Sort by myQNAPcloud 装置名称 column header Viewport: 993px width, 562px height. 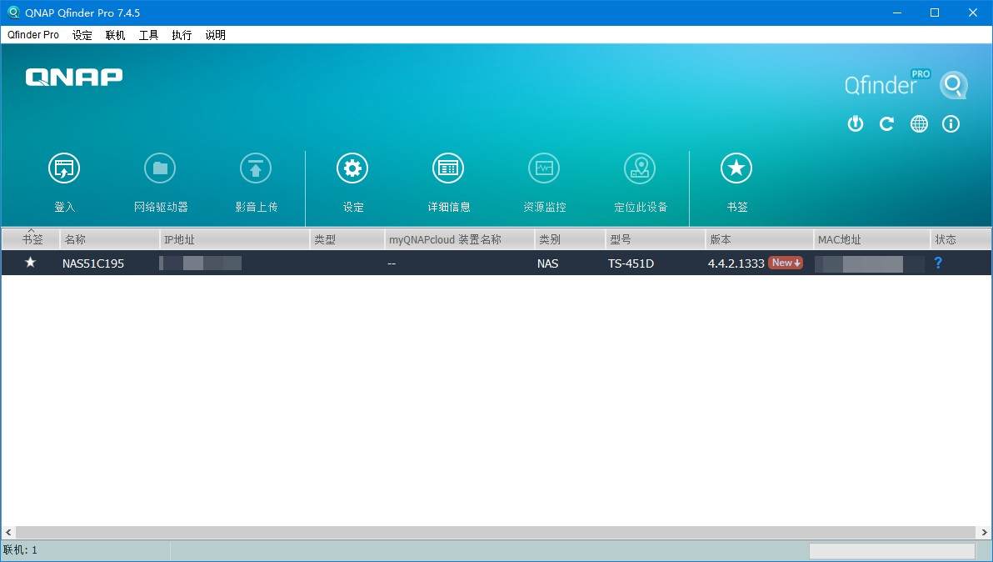pos(460,239)
